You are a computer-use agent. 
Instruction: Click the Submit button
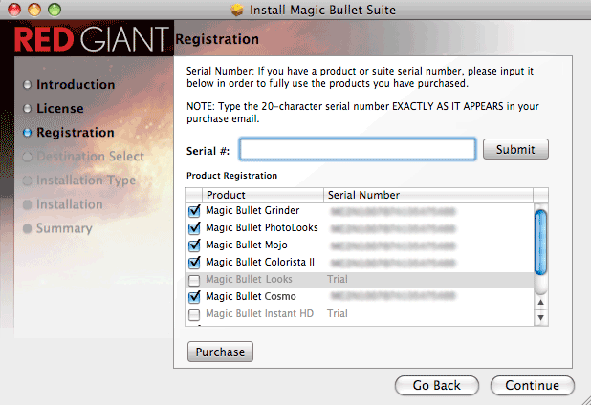tap(515, 149)
